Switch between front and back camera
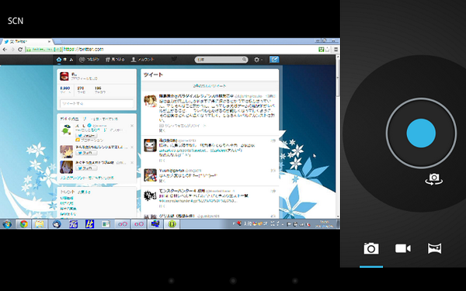466x291 pixels. [434, 179]
